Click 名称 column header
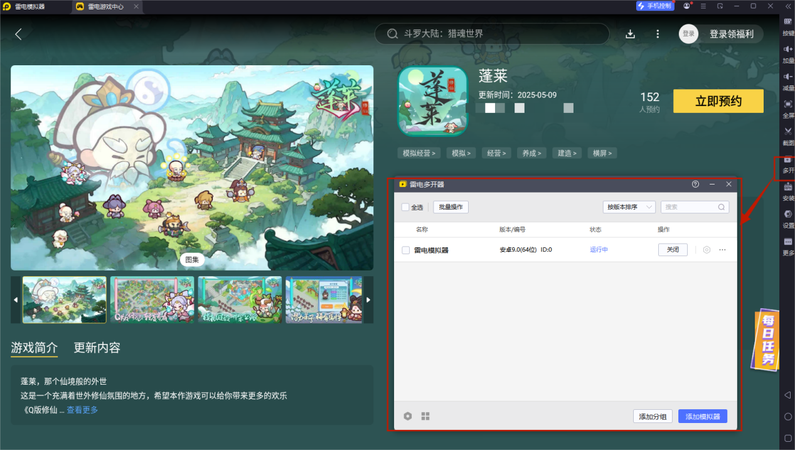The height and width of the screenshot is (450, 795). [422, 230]
